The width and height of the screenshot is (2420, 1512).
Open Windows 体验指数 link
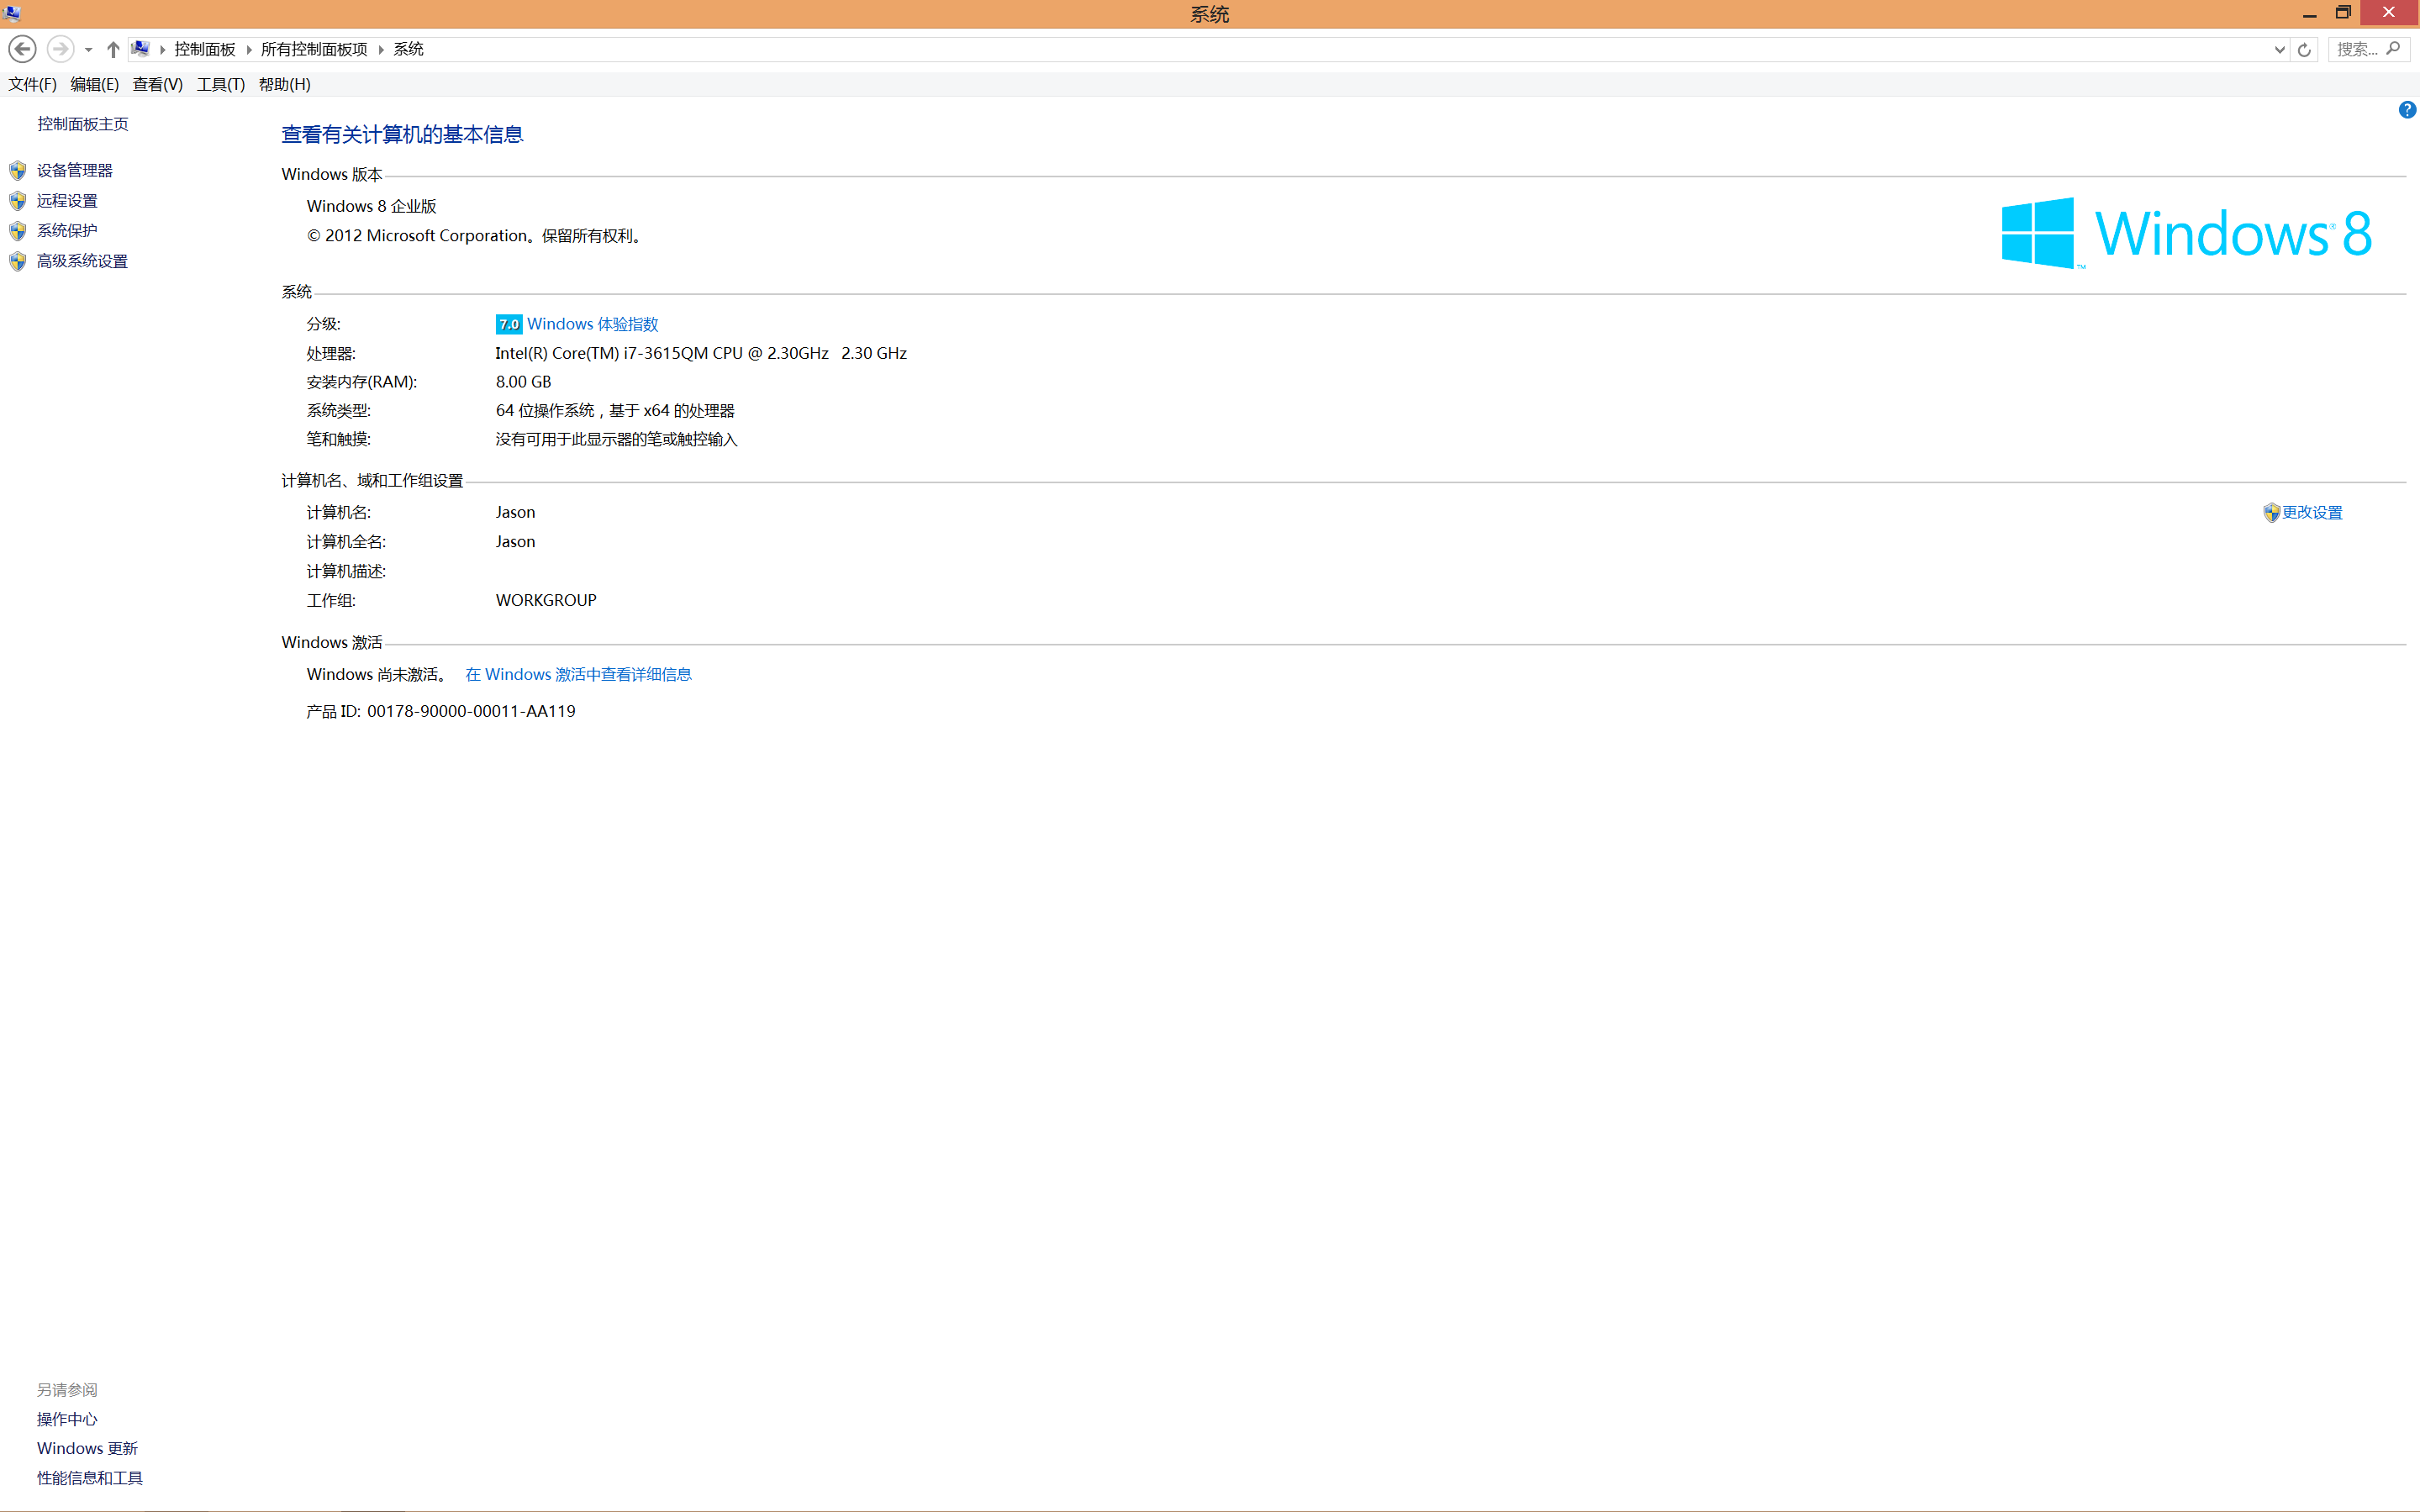click(592, 323)
